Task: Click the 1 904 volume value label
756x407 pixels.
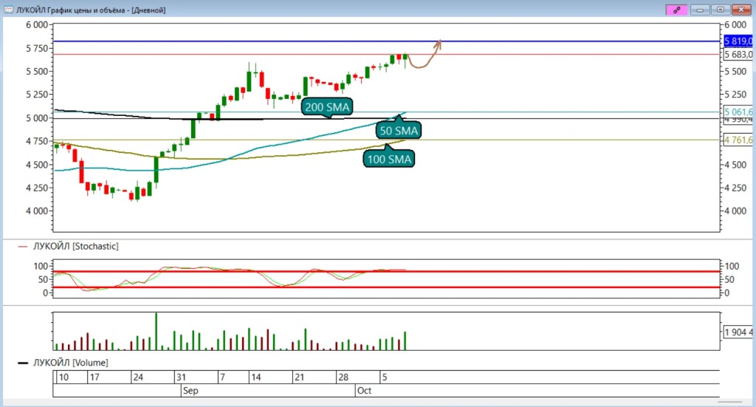Action: [x=738, y=332]
